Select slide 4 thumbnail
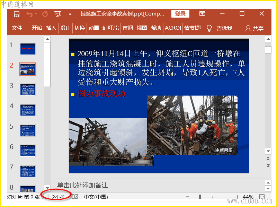 (x=28, y=110)
